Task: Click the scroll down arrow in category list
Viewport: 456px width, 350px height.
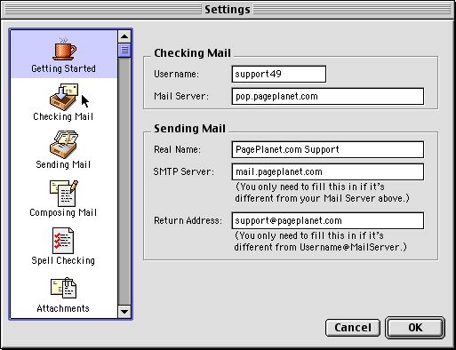Action: tap(124, 312)
